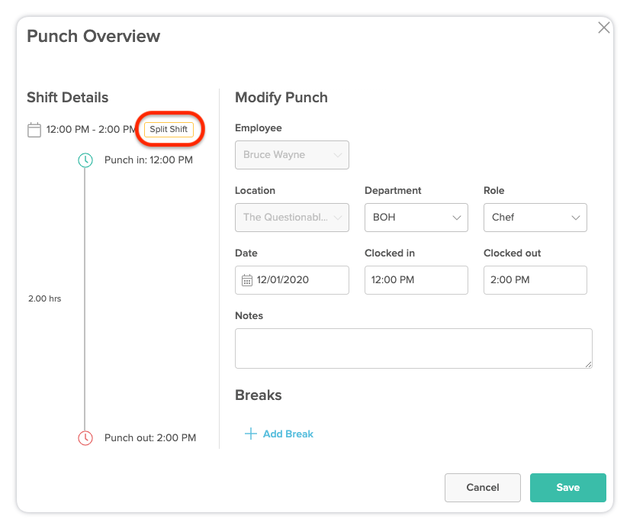Click the Modify Punch heading

(281, 98)
